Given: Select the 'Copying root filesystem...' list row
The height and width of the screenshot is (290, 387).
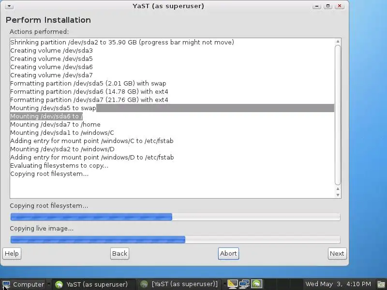Looking at the screenshot, I should pyautogui.click(x=172, y=174).
